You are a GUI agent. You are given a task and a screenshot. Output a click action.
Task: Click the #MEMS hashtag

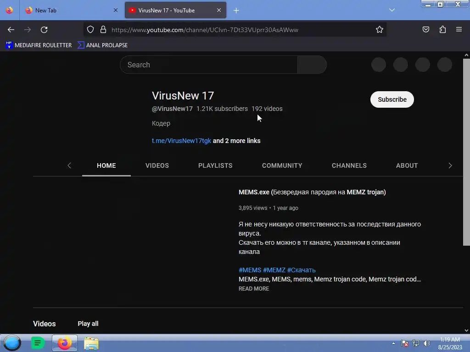click(250, 270)
